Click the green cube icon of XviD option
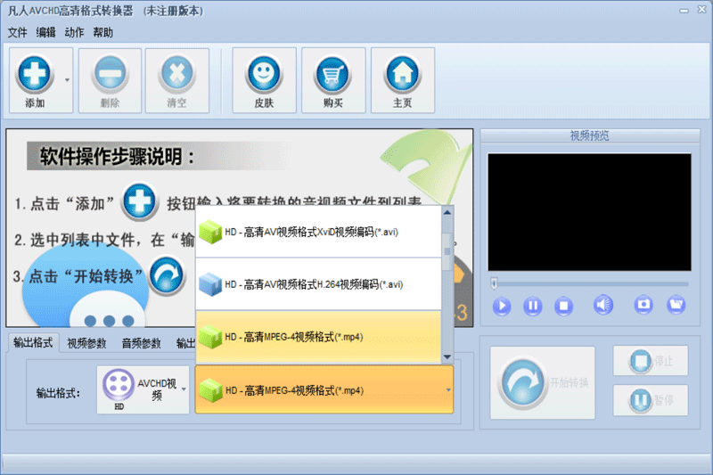Image resolution: width=713 pixels, height=475 pixels. 210,232
